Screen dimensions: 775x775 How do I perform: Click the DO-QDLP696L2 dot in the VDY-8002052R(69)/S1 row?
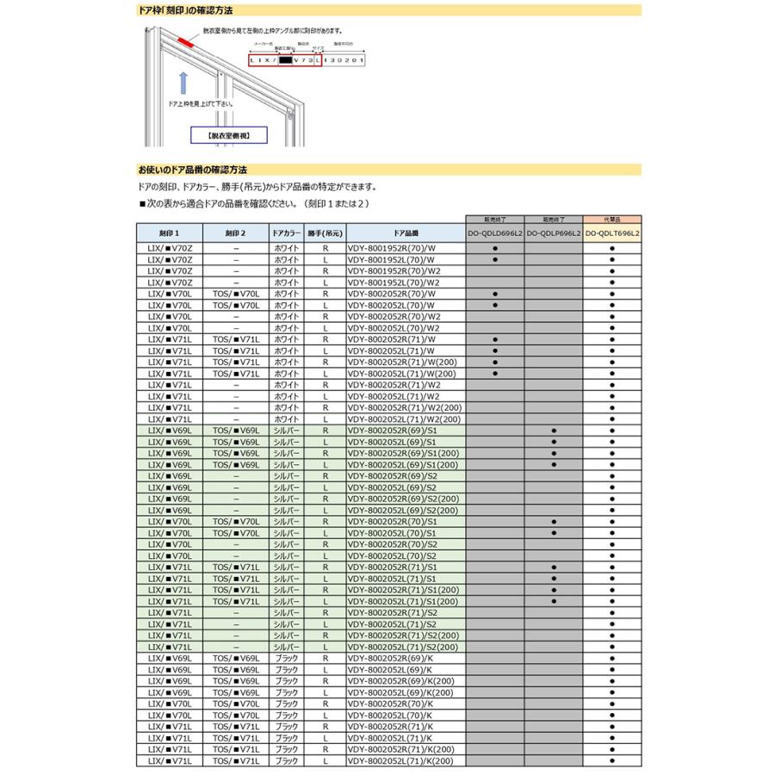[x=554, y=431]
